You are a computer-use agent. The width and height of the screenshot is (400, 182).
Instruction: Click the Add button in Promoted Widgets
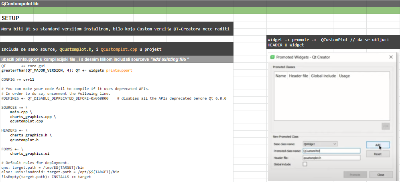pos(378,145)
